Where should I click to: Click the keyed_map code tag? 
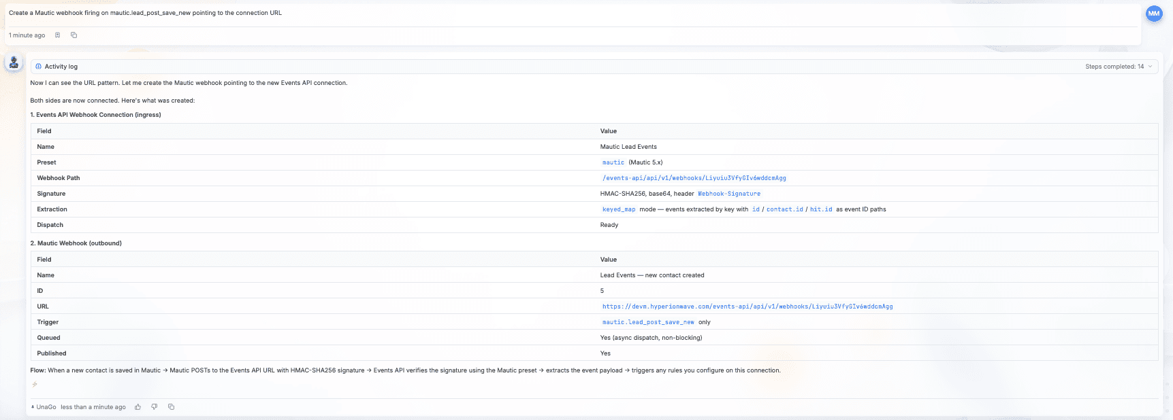click(619, 209)
